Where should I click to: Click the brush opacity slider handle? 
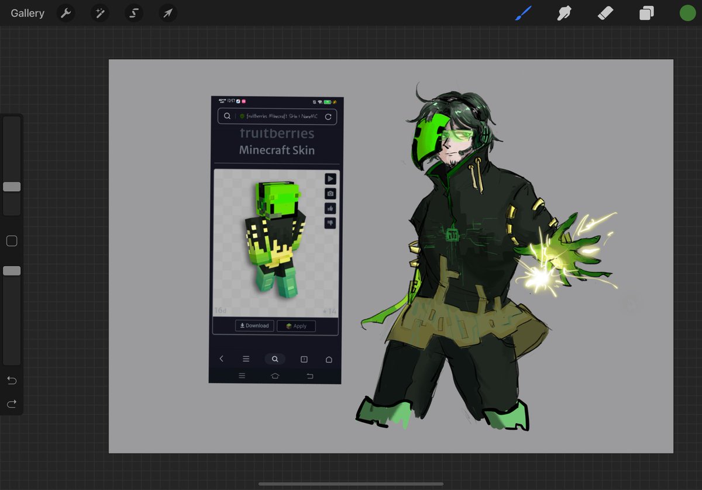[x=12, y=271]
